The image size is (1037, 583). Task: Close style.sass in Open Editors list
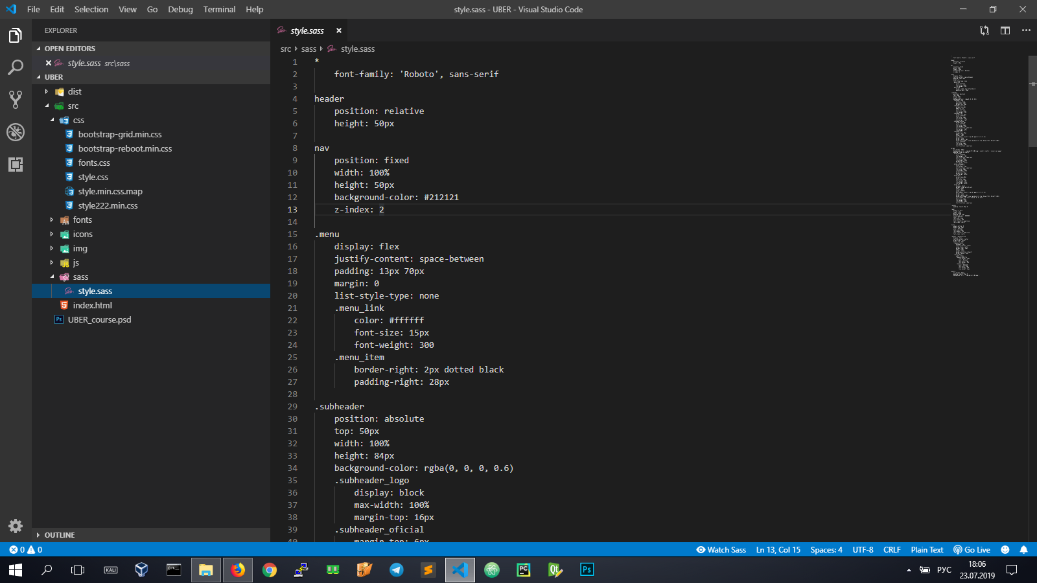click(49, 63)
